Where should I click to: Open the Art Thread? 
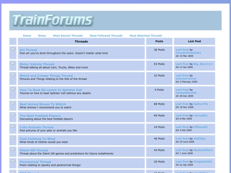pyautogui.click(x=28, y=50)
